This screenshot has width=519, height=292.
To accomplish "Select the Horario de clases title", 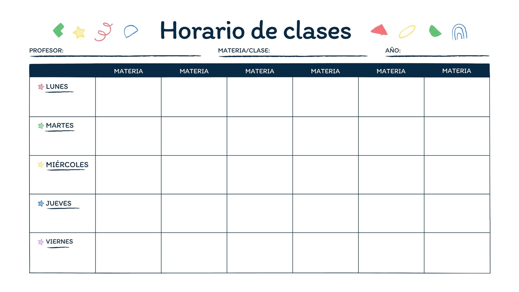I will tap(256, 30).
